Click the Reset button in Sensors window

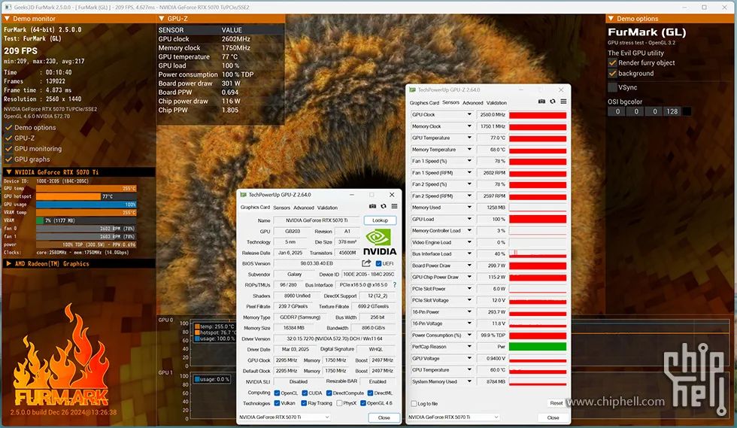556,403
